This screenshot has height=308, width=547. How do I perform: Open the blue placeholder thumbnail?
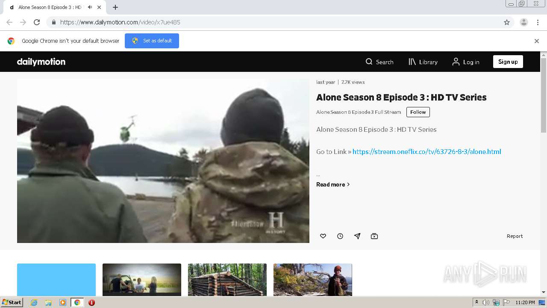[x=56, y=280]
